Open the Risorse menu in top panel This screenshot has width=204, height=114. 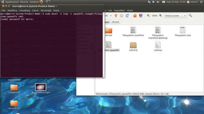[24, 2]
